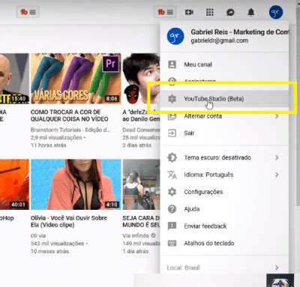This screenshot has height=287, width=300.
Task: Open the orange thumbnail with 40:01 duration
Action: (x=14, y=184)
